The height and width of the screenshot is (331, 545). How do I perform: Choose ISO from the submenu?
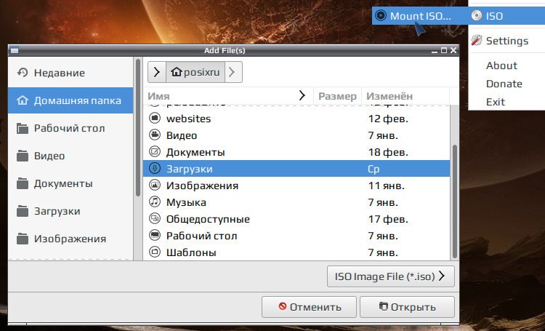[506, 16]
